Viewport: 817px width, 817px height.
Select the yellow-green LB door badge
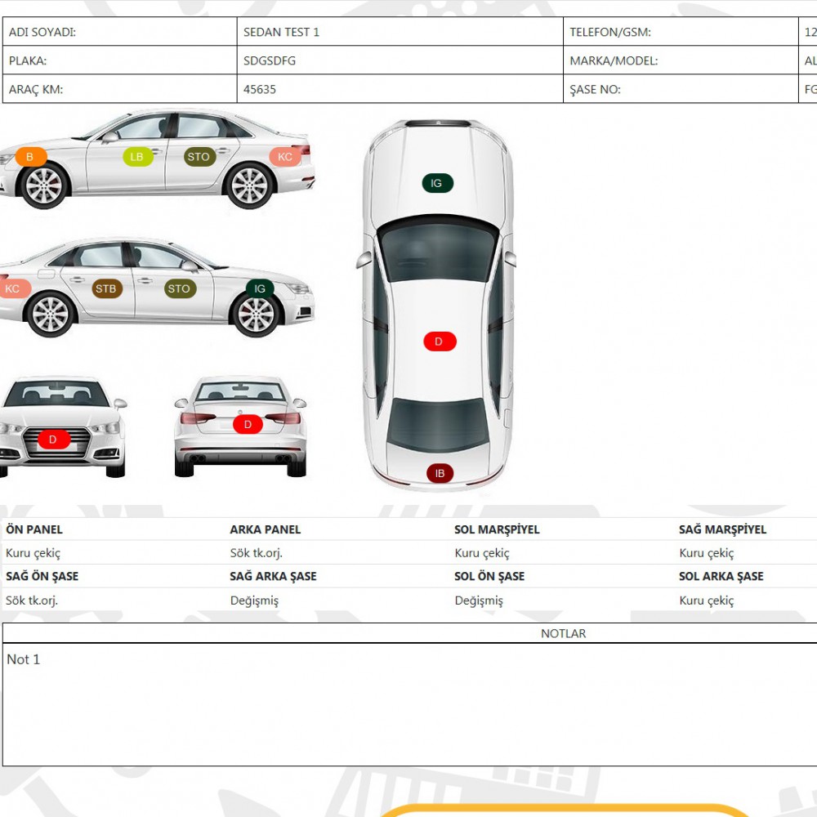coord(137,157)
